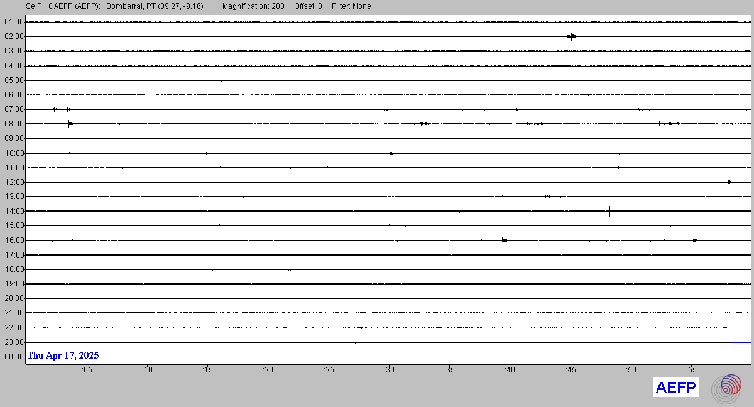This screenshot has height=407, width=754.
Task: Click the event near :30 on 10:00 trace
Action: pos(390,153)
